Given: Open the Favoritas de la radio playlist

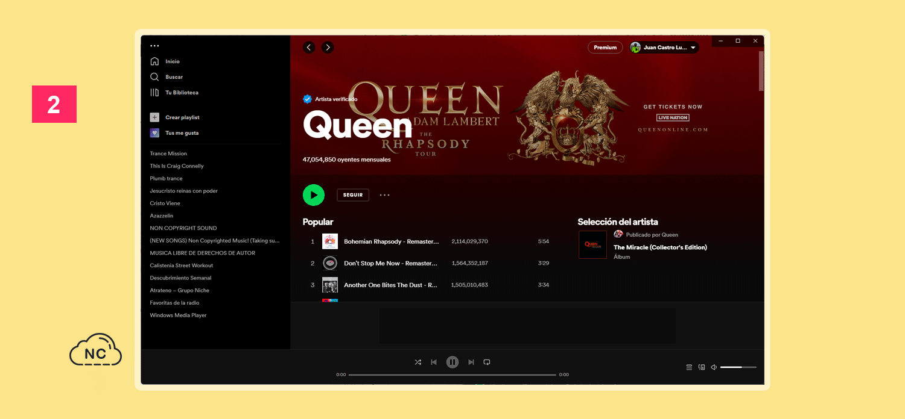Looking at the screenshot, I should coord(174,303).
